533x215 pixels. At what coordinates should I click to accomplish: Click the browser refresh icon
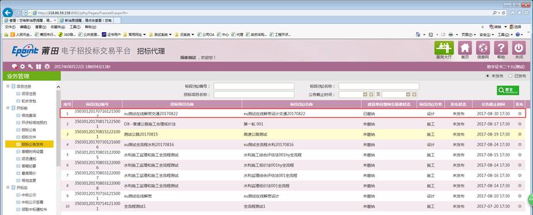tap(504, 13)
